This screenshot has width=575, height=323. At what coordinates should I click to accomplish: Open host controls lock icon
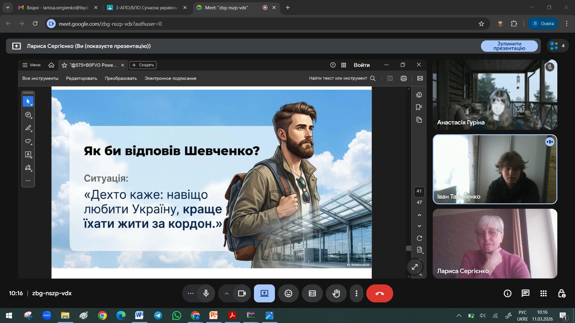562,293
